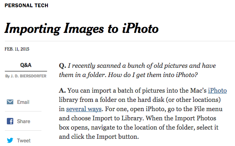The width and height of the screenshot is (235, 146).
Task: Select the Tweet label beside the Twitter icon
Action: pyautogui.click(x=24, y=140)
